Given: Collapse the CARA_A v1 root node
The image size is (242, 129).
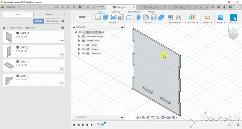Looking at the screenshot, I should click(76, 32).
